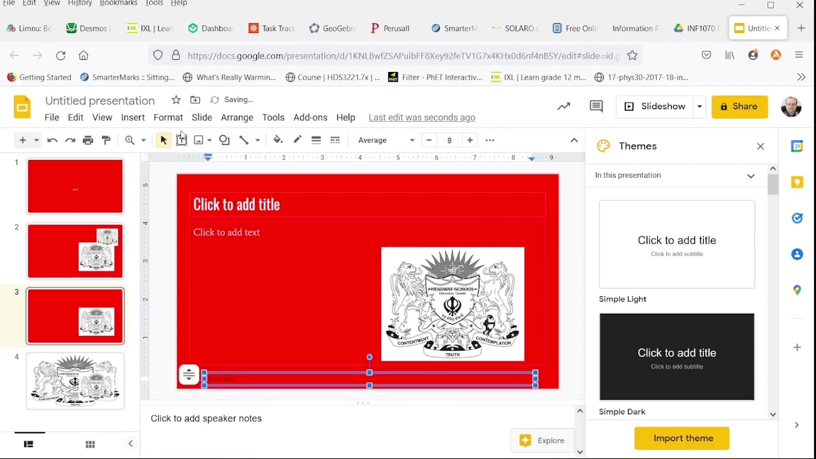
Task: Open the insert image dropdown arrow
Action: 209,140
